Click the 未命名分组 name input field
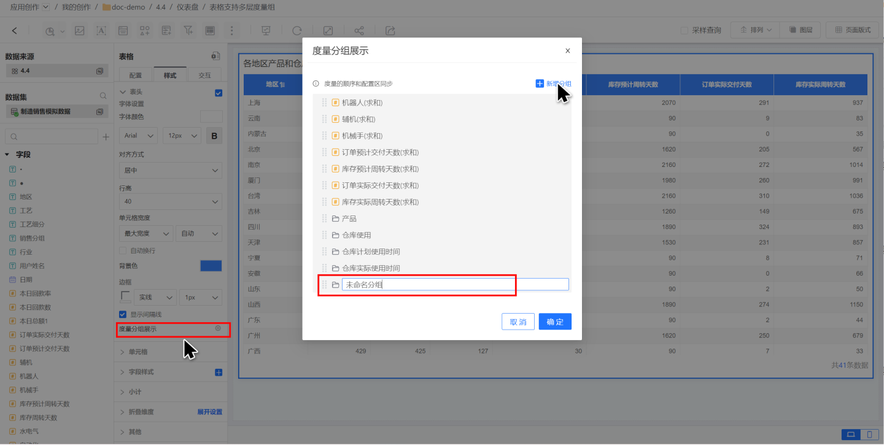884x445 pixels. coord(454,285)
